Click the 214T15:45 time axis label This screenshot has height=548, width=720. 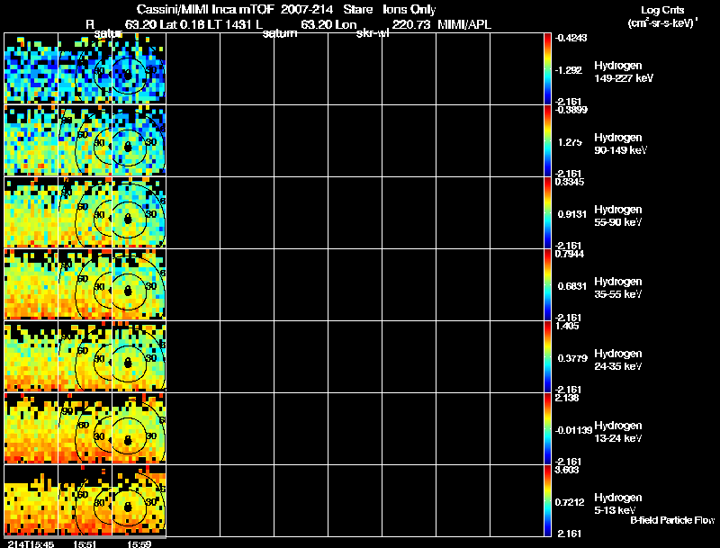point(30,544)
